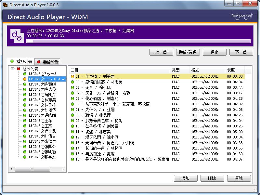This screenshot has height=195, width=260.
Task: Select playlist LPCD45之刘德华
Action: click(x=42, y=110)
